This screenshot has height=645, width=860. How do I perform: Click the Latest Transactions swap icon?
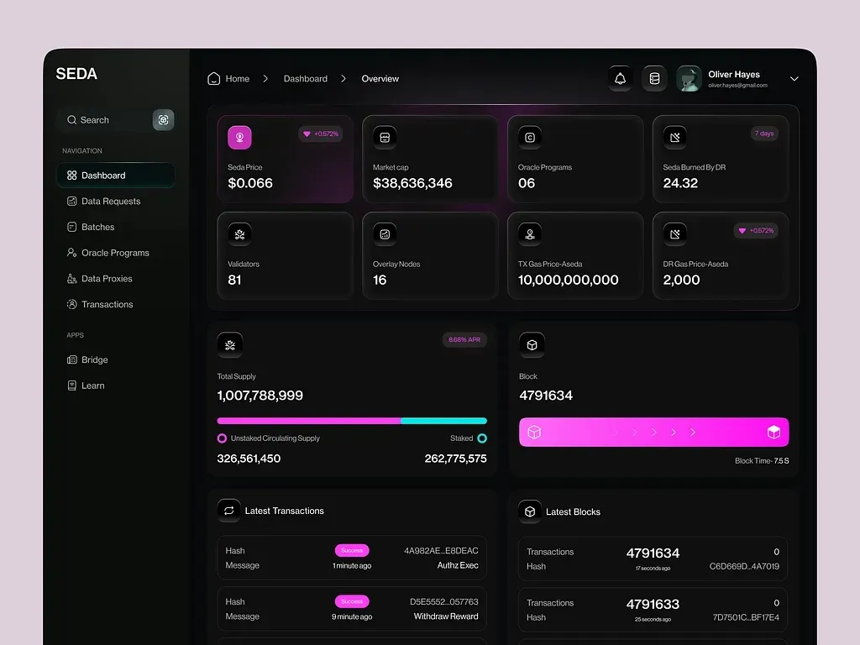point(228,511)
